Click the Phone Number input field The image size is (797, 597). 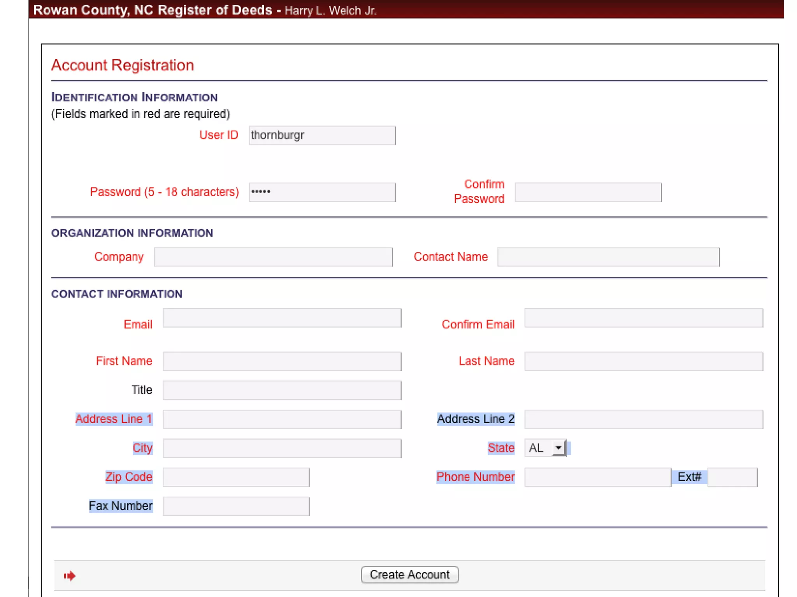click(x=597, y=477)
